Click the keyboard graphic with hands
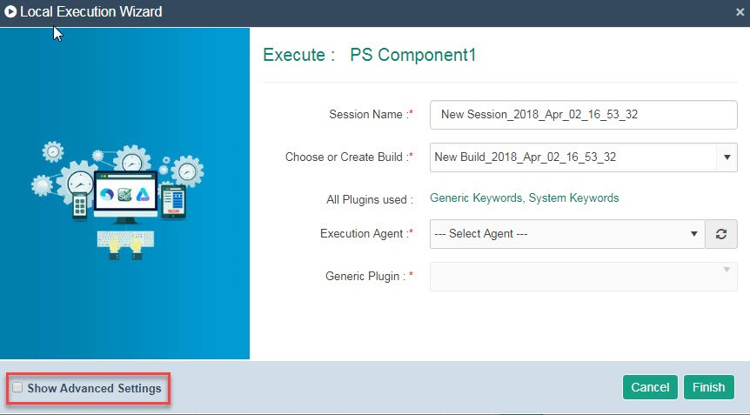 125,244
